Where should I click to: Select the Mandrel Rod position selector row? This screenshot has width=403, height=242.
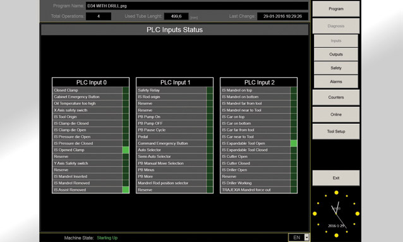click(174, 183)
